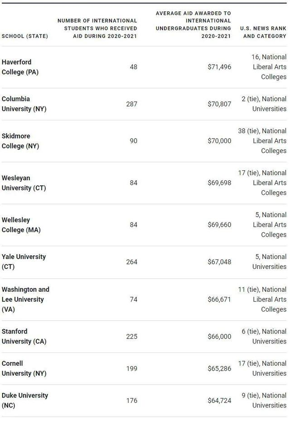This screenshot has width=290, height=422.
Task: Open the Wesleyan University (CT) entry
Action: pyautogui.click(x=24, y=183)
